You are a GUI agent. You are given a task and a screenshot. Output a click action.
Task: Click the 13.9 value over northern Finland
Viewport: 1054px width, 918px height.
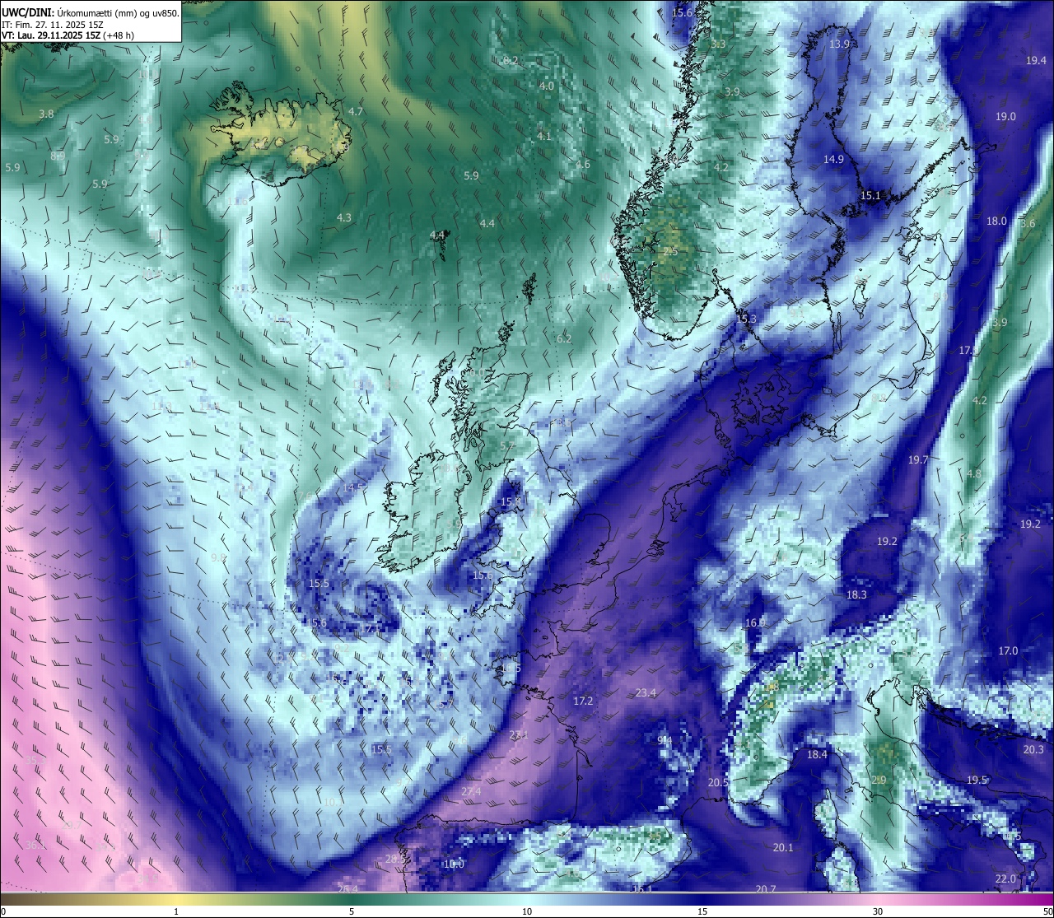point(840,44)
